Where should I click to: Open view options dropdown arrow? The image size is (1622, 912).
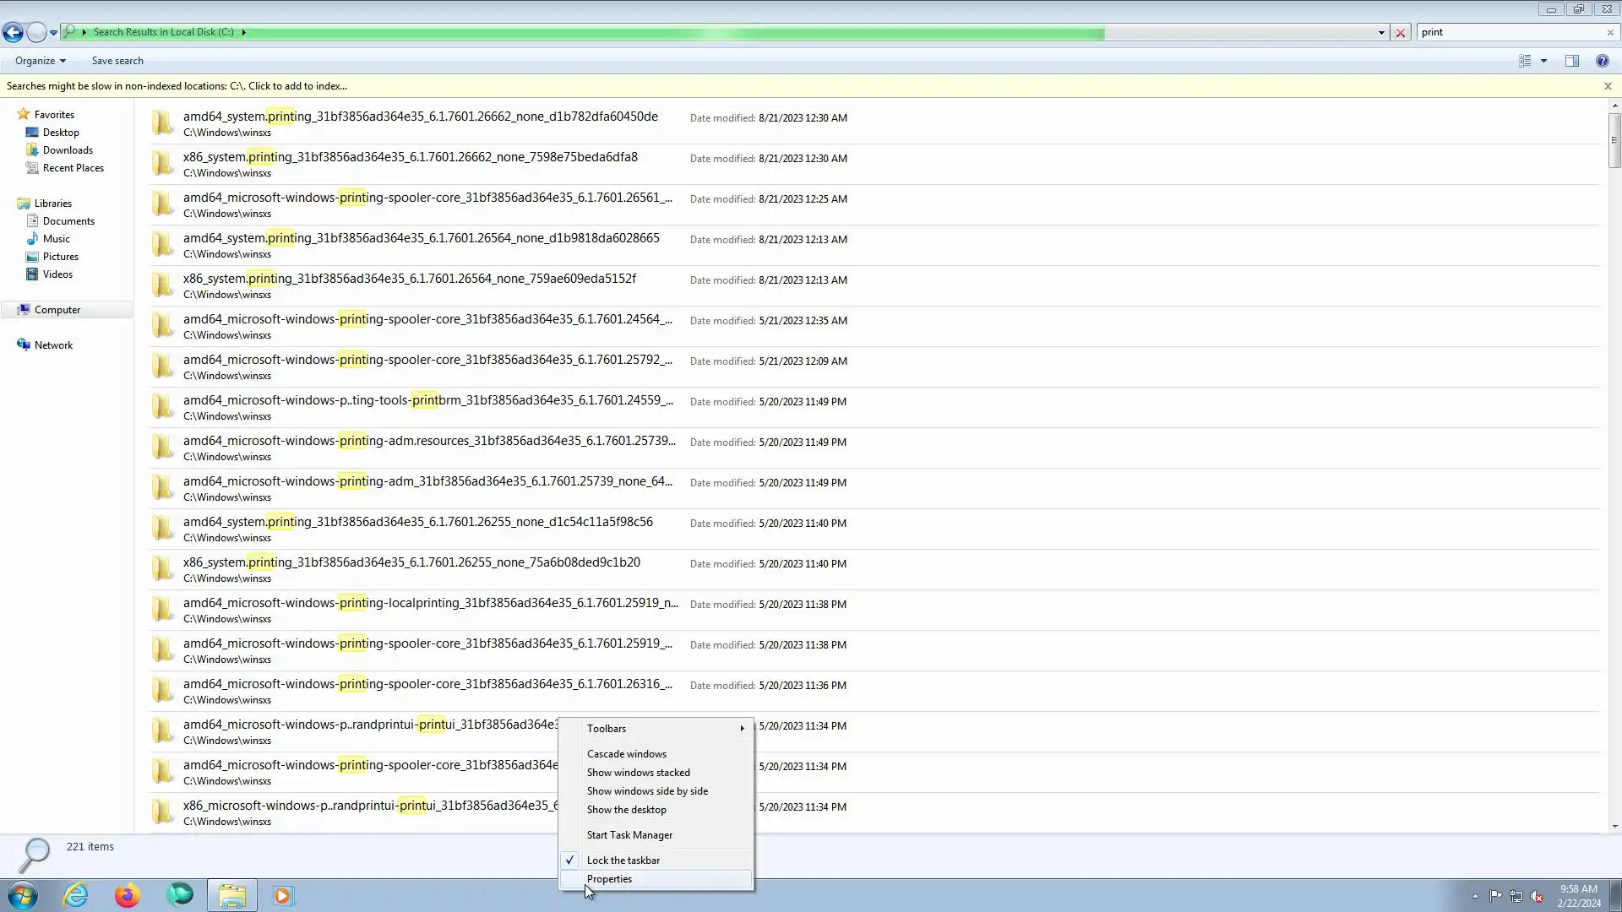point(1543,61)
